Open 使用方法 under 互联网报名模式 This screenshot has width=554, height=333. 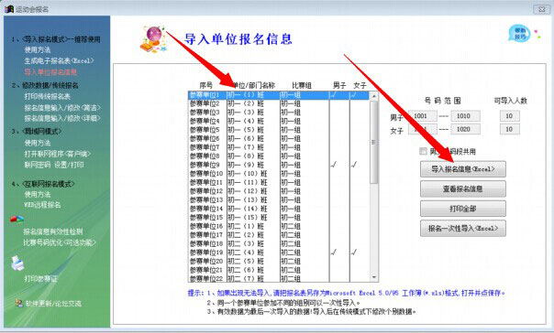(38, 194)
